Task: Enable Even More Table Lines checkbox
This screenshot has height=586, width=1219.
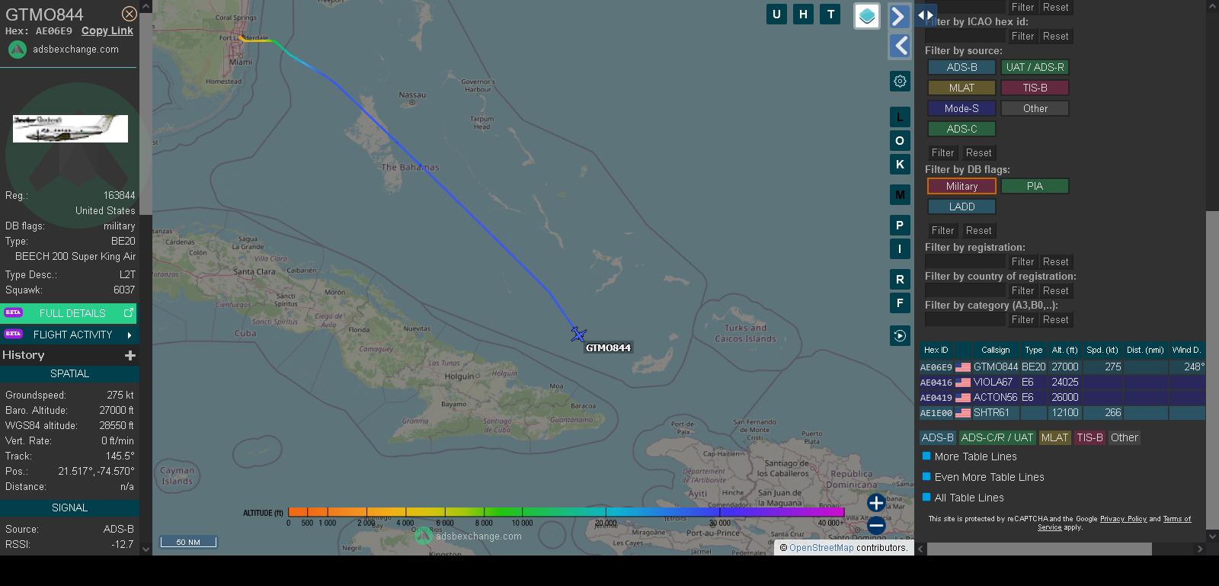Action: point(926,476)
